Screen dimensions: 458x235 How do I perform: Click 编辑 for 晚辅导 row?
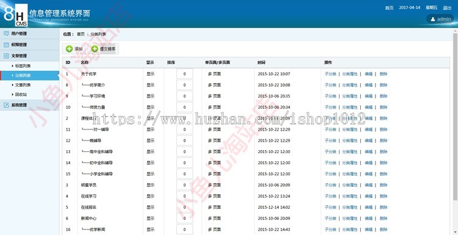tap(369, 140)
